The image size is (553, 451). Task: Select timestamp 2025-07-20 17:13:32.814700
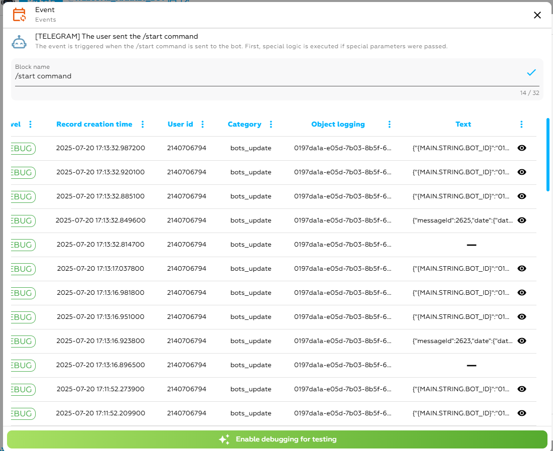(100, 245)
